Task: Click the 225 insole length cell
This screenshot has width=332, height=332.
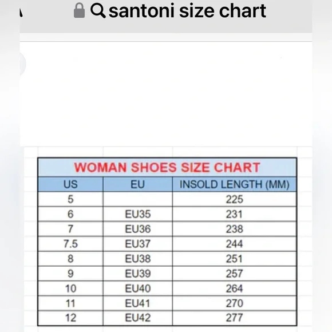Action: (234, 199)
